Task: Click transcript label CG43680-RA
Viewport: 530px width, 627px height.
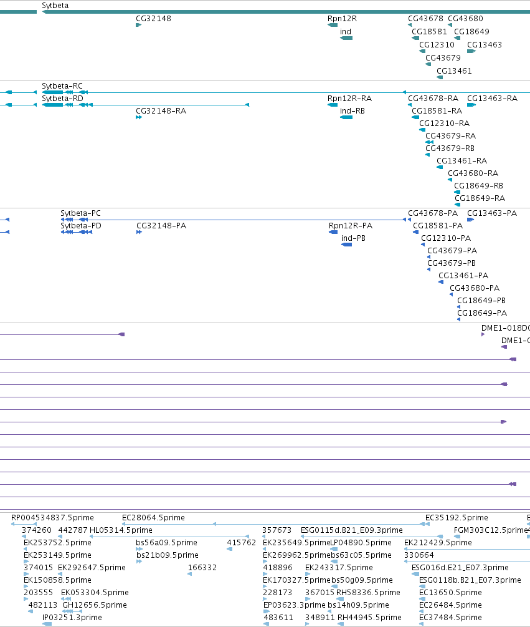Action: coord(473,173)
